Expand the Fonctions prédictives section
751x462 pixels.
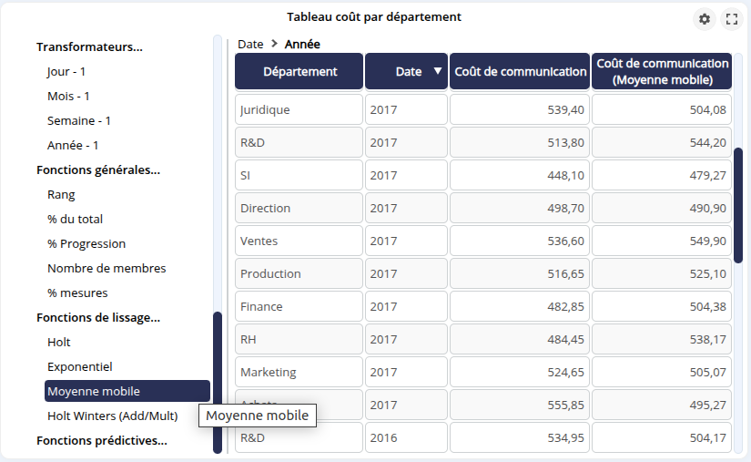pyautogui.click(x=101, y=440)
